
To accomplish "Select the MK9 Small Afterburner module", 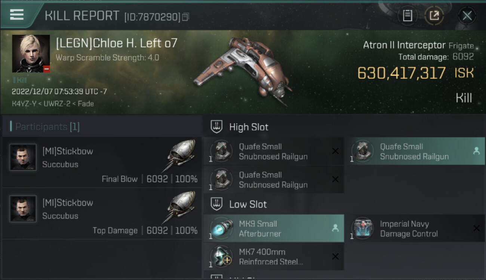I will click(x=274, y=228).
